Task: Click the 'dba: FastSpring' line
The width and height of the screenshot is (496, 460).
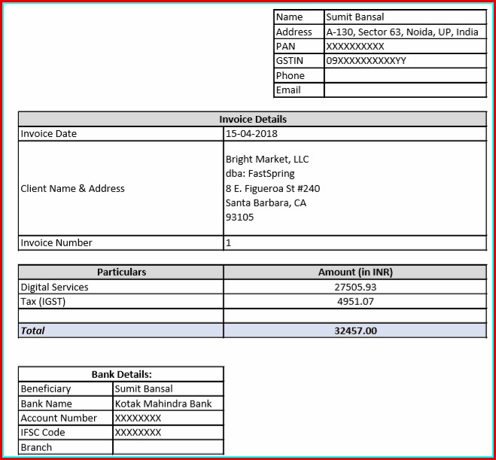Action: [260, 174]
